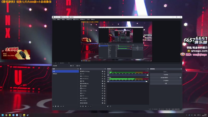This screenshot has height=117, width=208.
Task: Remove the selected scene with the trash icon
Action: coord(56,106)
